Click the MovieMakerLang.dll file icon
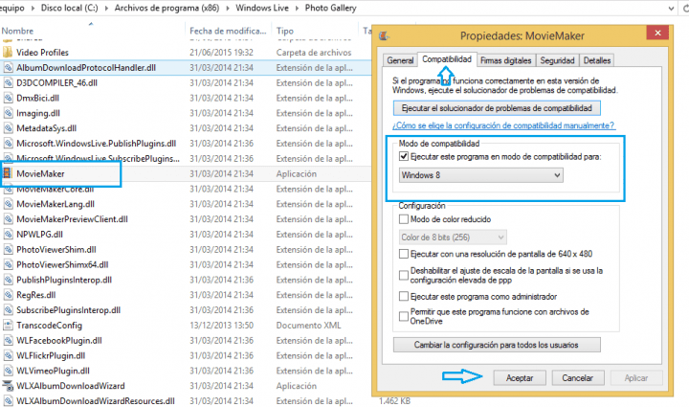The height and width of the screenshot is (407, 689). pos(8,204)
